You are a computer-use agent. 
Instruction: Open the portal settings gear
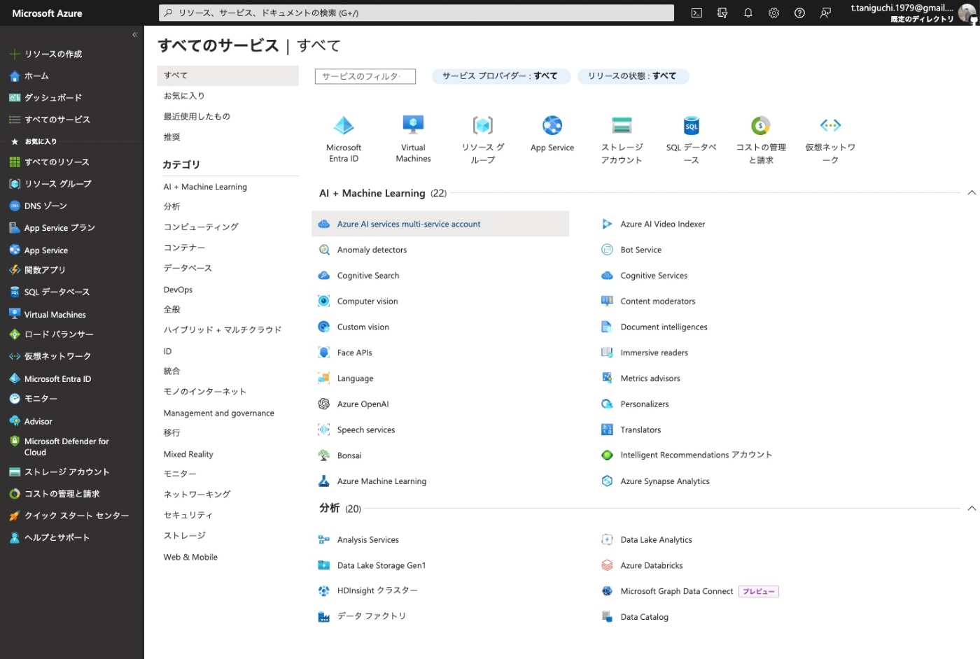(773, 13)
